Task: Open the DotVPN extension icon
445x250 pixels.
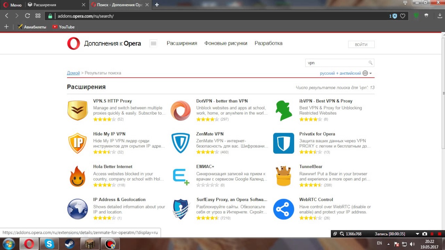Action: click(x=180, y=110)
